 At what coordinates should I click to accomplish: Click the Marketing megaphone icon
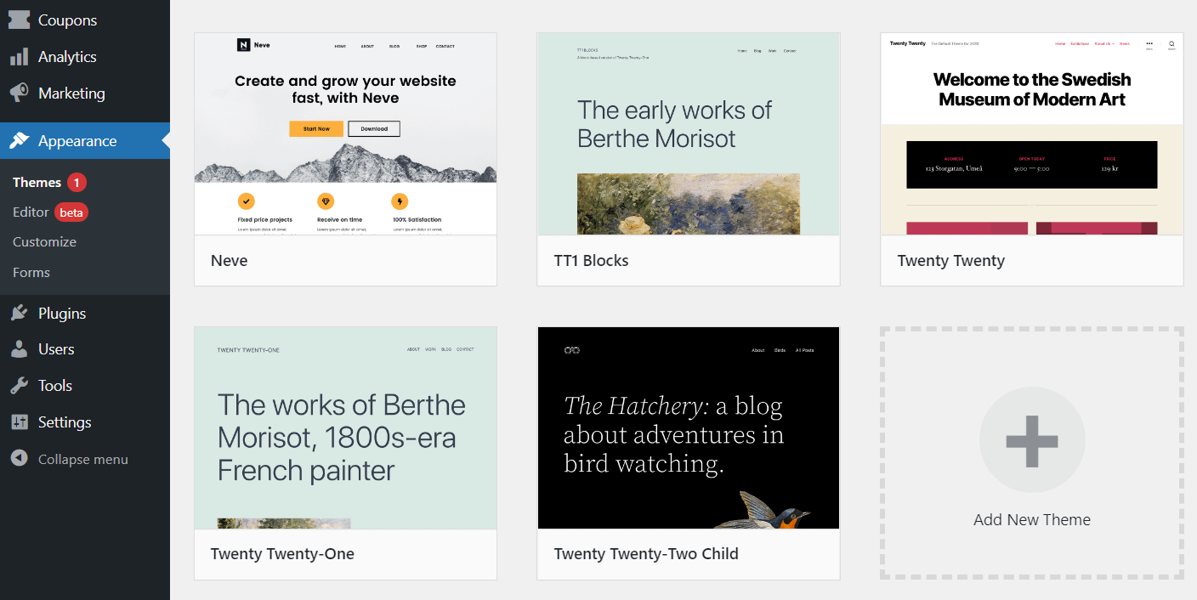pos(19,93)
